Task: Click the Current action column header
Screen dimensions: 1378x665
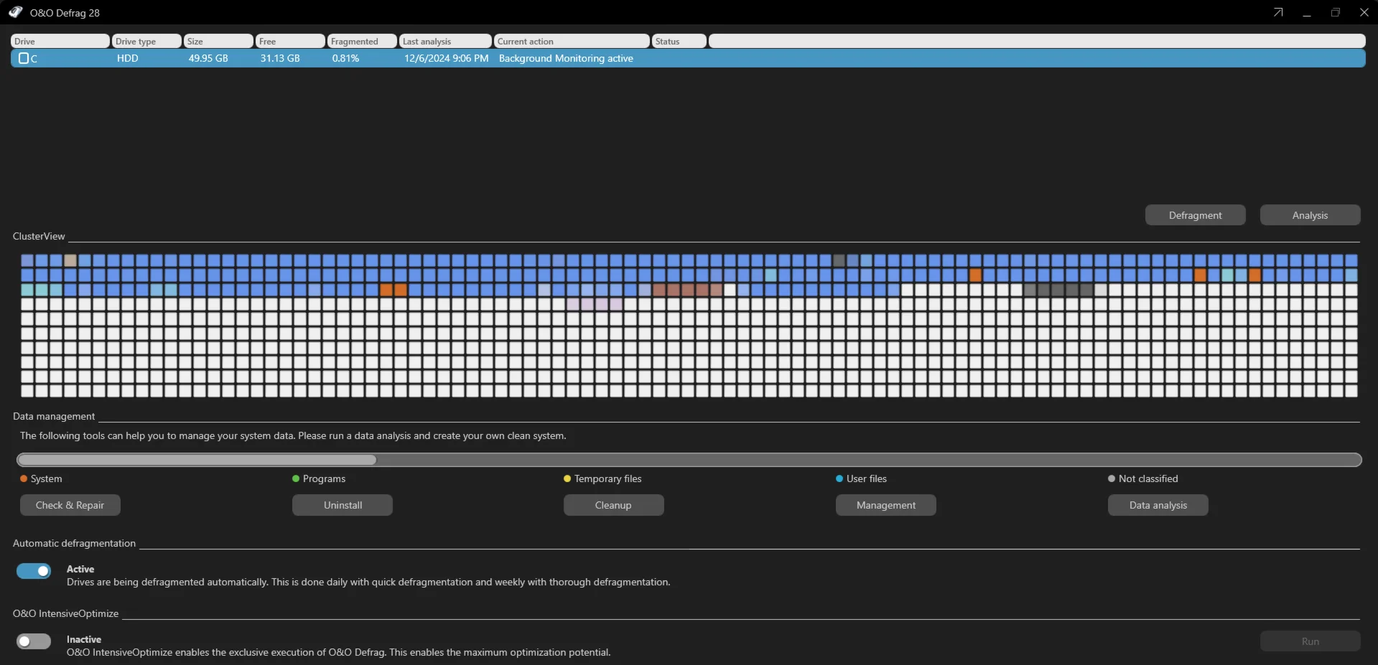Action: click(572, 42)
